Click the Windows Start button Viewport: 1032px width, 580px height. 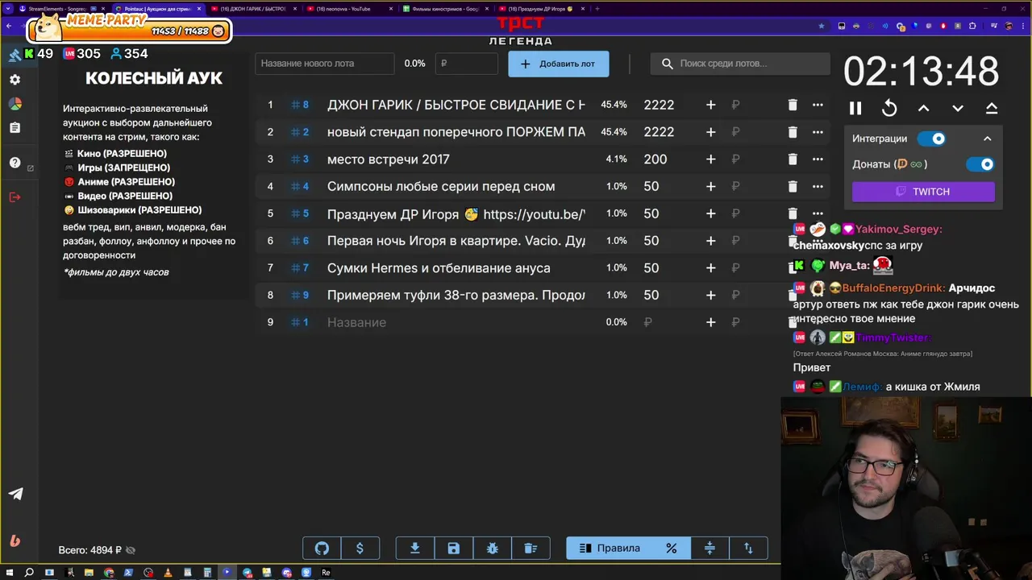[x=9, y=573]
